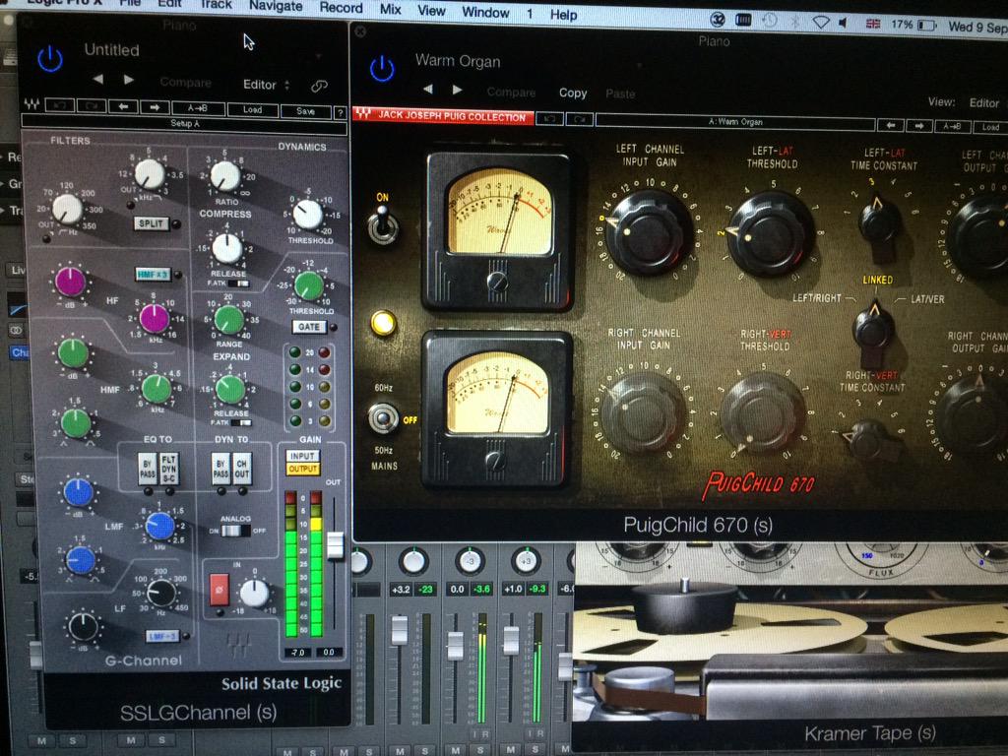Click left arrow button in PuigChild toolbar
Image resolution: width=1008 pixels, height=756 pixels.
pos(890,125)
